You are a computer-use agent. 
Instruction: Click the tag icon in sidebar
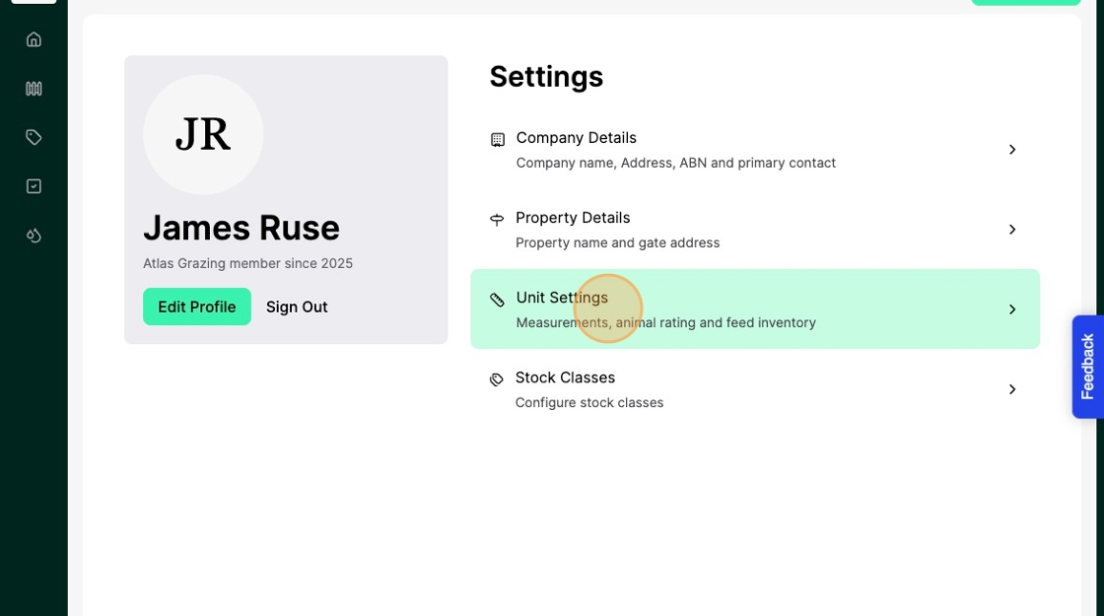[x=34, y=137]
